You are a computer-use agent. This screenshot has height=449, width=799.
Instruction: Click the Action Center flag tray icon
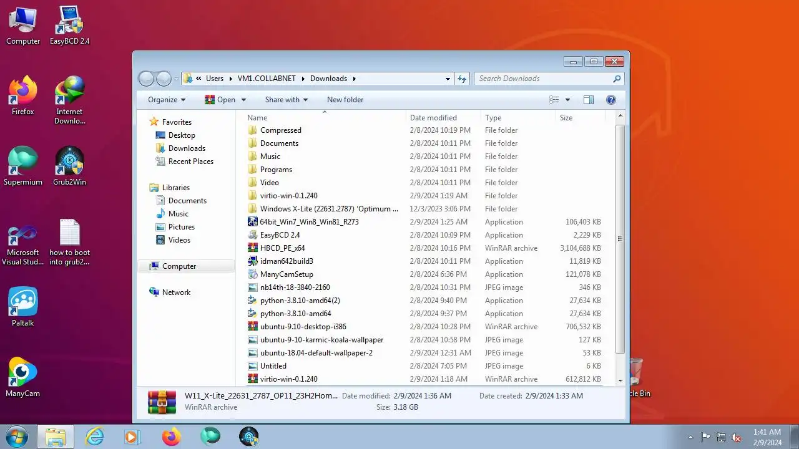click(706, 437)
